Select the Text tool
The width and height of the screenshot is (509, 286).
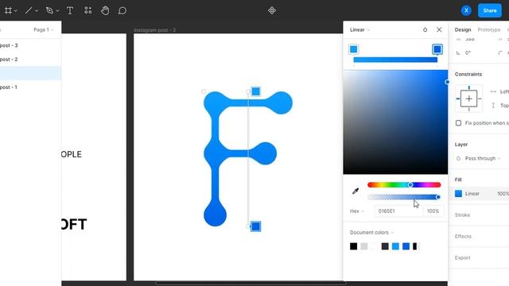[70, 10]
